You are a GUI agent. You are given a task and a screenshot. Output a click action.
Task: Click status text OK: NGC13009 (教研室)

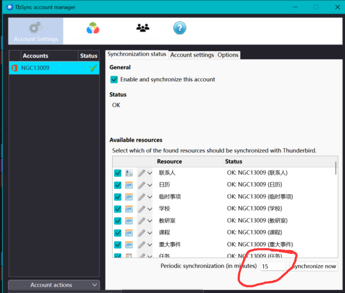pos(257,221)
